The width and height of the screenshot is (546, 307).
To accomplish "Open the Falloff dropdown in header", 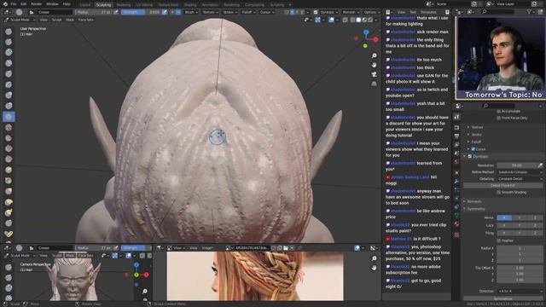I will (248, 12).
